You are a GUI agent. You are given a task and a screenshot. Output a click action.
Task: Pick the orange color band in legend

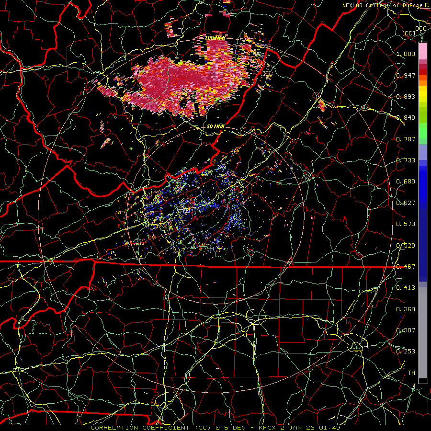click(423, 83)
